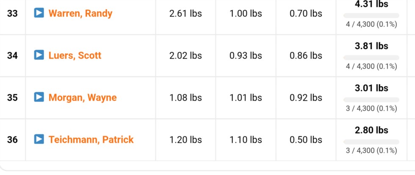Select rank 33 cell
Viewport: 415px width, 175px height.
tap(12, 14)
